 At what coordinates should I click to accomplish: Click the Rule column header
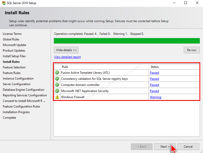coord(104,67)
